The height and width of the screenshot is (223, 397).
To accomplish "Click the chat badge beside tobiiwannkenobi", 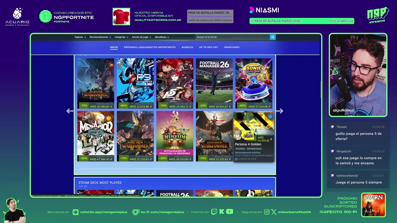I will 332,176.
